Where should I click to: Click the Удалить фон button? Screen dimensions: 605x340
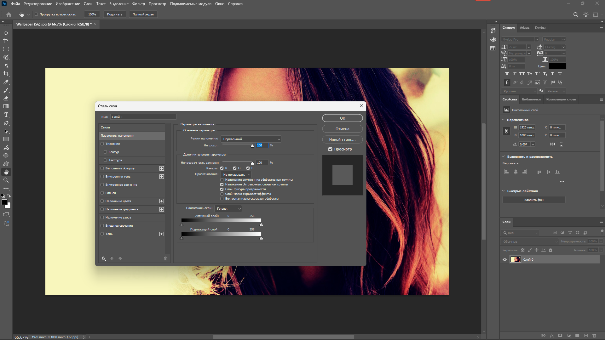coord(533,200)
